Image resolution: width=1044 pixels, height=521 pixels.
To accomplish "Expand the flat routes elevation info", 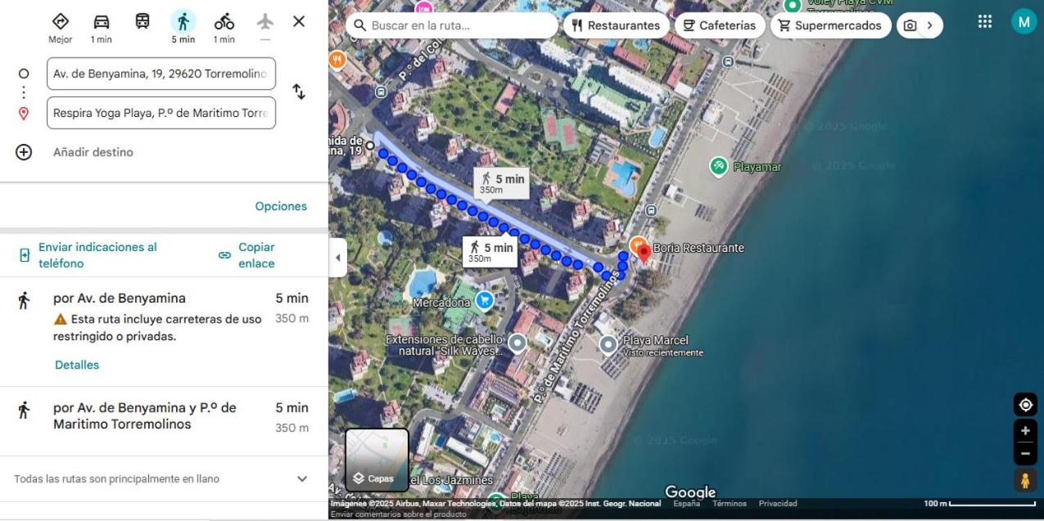I will pos(302,479).
